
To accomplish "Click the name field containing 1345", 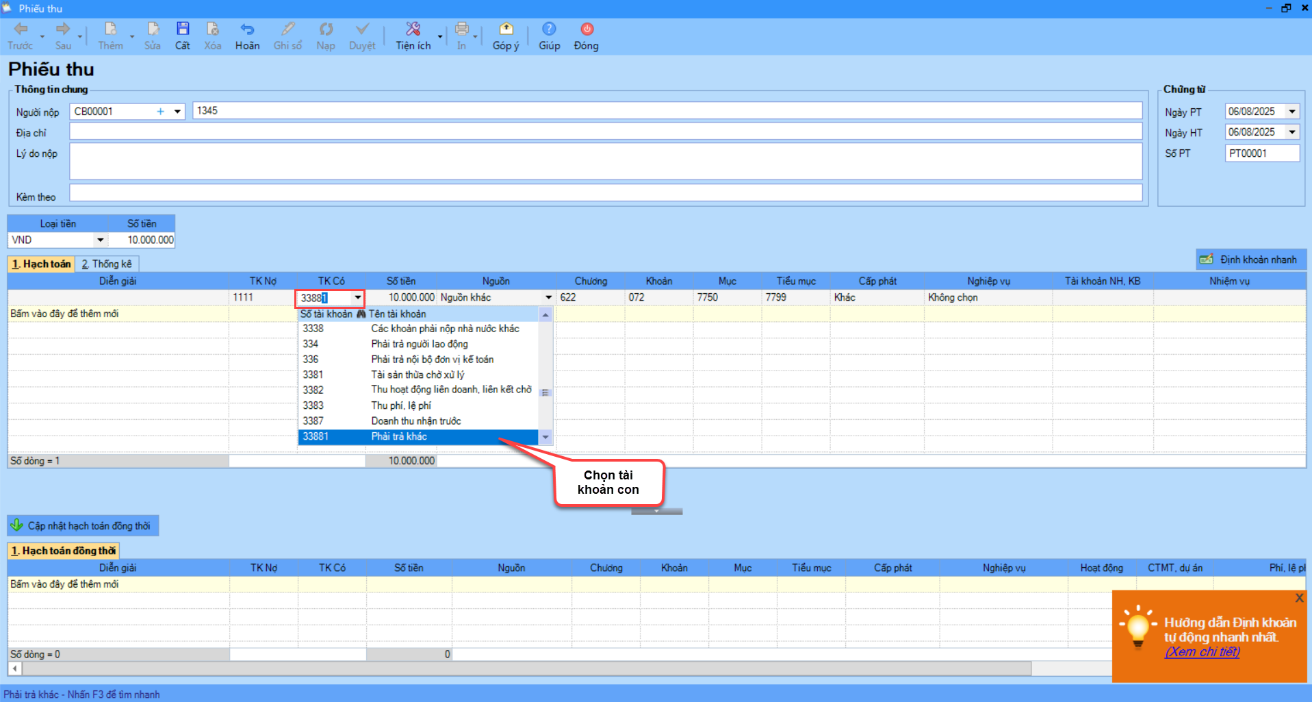I will (x=667, y=111).
